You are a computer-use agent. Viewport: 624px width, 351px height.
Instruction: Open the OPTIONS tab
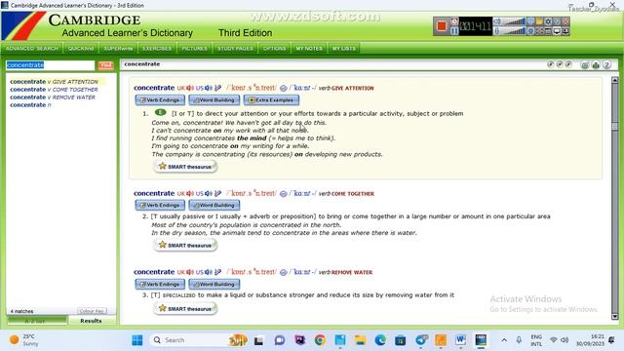point(275,49)
